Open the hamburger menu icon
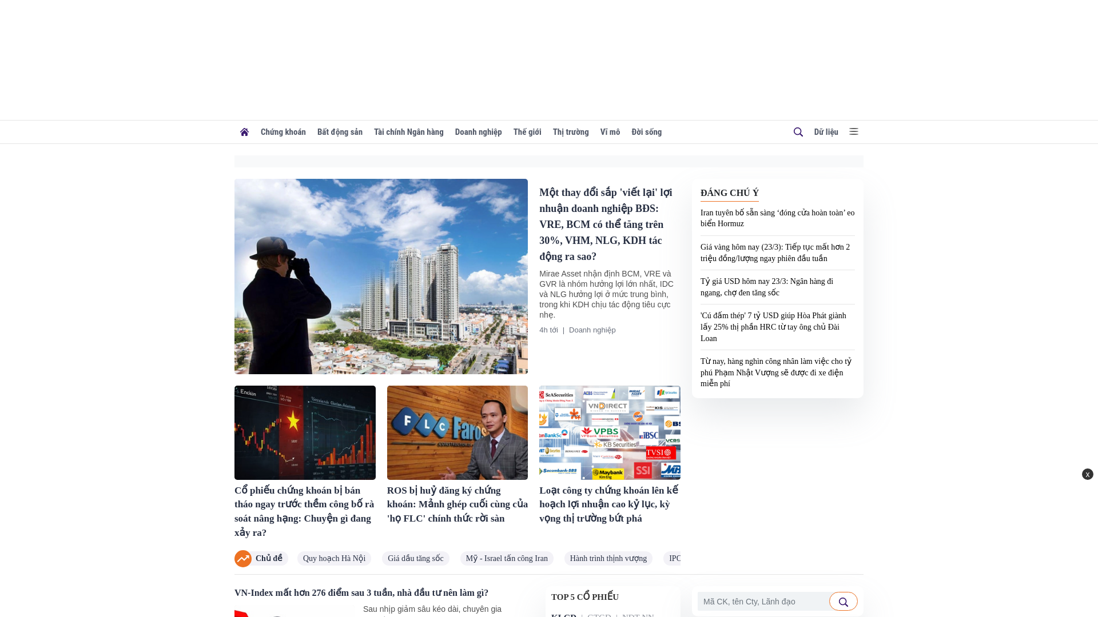 pyautogui.click(x=854, y=131)
